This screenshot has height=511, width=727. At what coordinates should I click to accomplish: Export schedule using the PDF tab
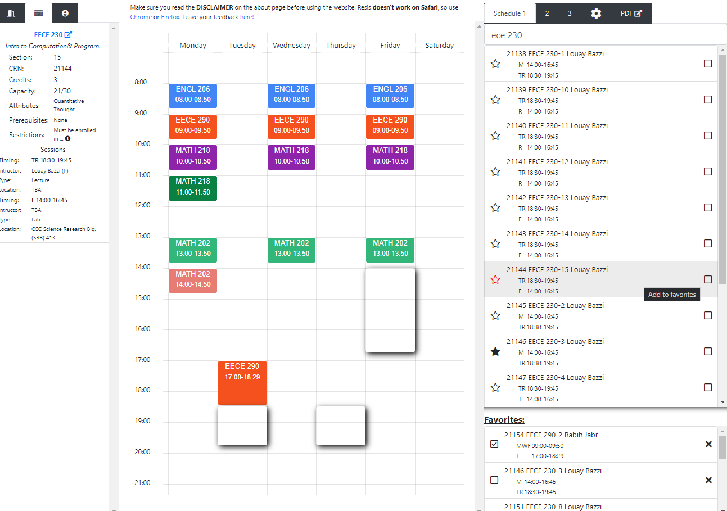click(631, 13)
